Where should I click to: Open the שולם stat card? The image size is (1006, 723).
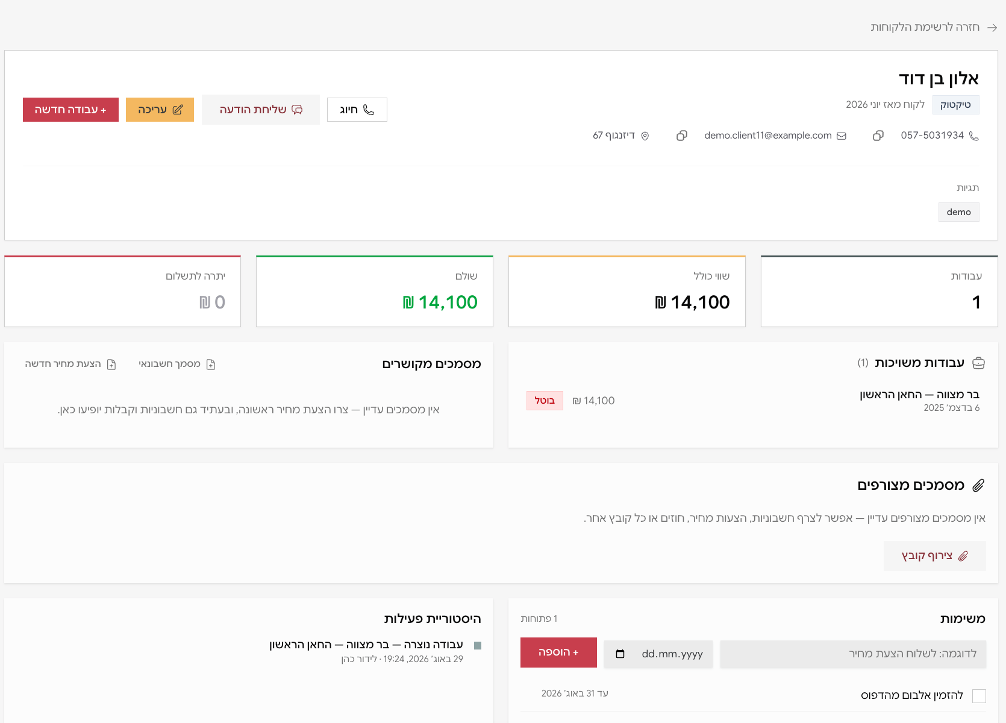374,292
